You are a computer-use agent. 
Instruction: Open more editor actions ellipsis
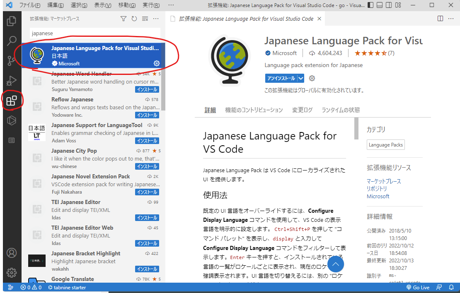[x=451, y=19]
